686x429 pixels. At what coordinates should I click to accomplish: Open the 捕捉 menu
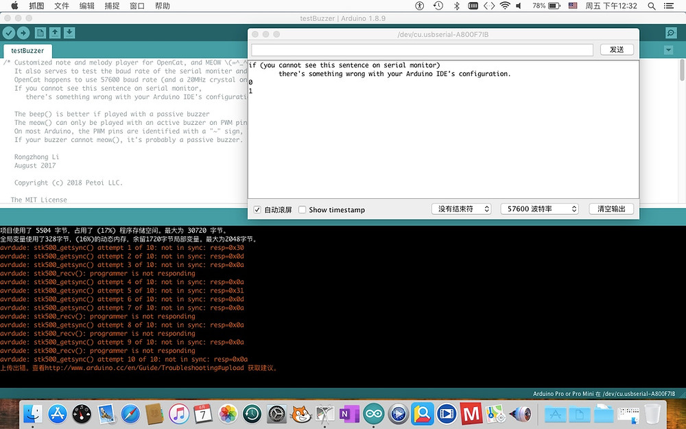point(112,5)
